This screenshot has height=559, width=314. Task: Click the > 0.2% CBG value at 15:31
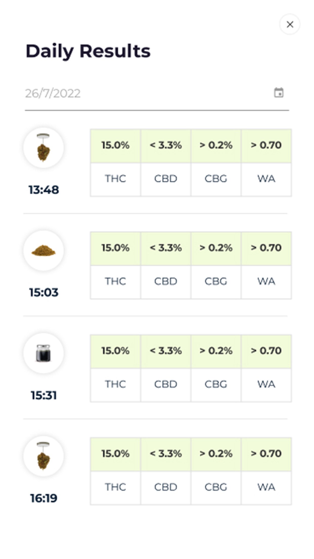(216, 351)
